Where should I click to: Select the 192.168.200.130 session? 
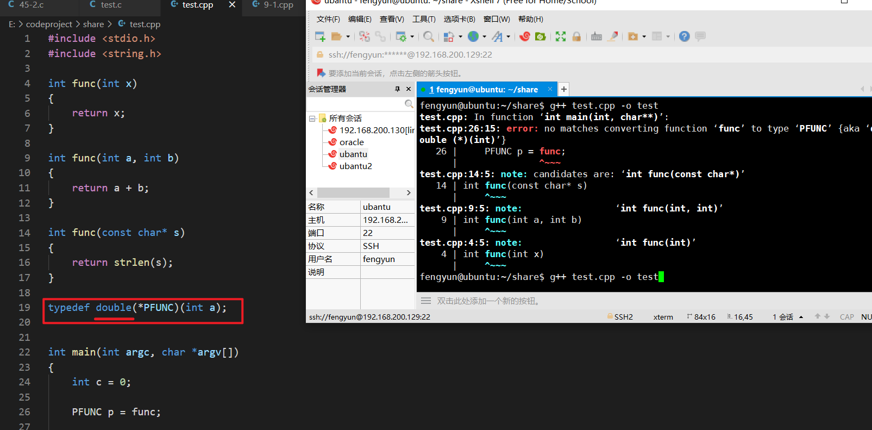377,130
